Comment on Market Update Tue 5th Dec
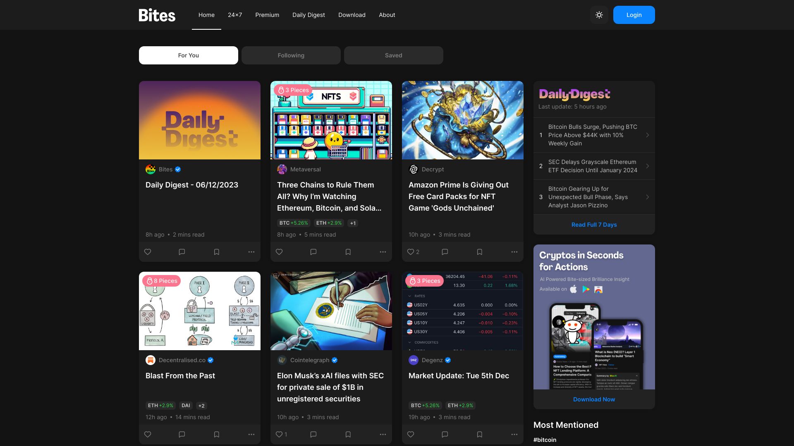Screen dimensions: 794x446 (445, 434)
